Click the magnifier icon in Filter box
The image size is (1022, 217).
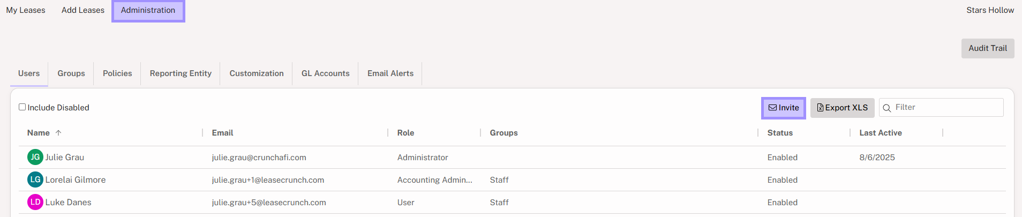click(887, 108)
